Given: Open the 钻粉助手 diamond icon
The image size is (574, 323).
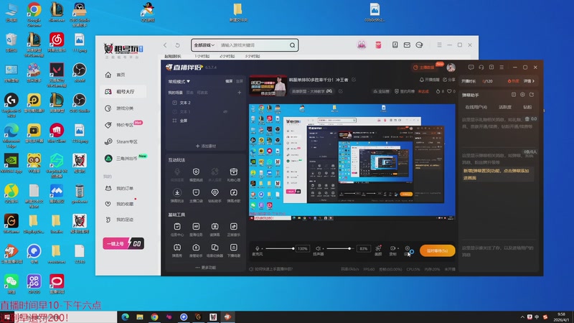Looking at the screenshot, I should click(x=215, y=192).
